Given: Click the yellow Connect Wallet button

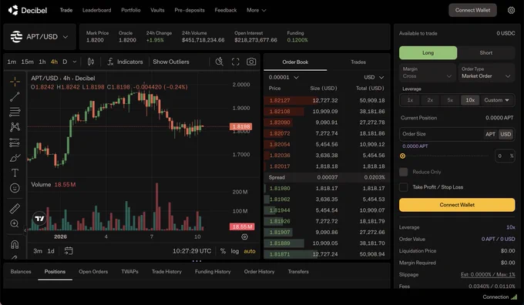Looking at the screenshot, I should pyautogui.click(x=457, y=205).
